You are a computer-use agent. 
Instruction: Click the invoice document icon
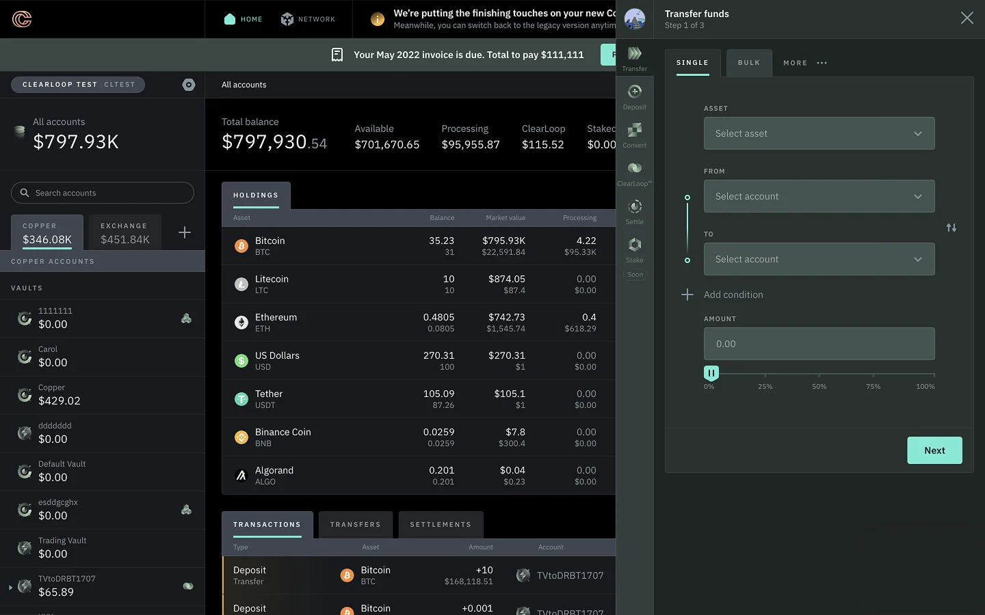337,55
